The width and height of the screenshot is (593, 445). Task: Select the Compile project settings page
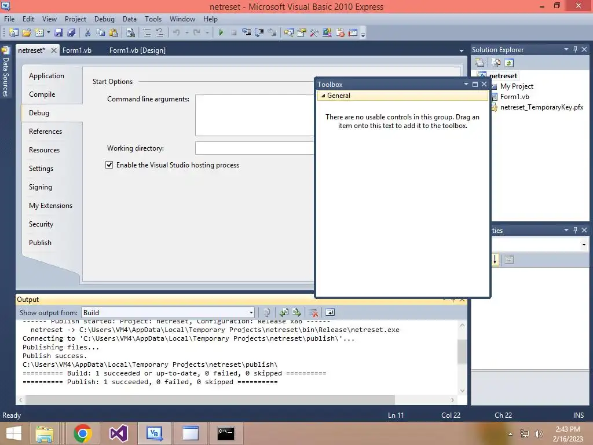click(x=42, y=94)
